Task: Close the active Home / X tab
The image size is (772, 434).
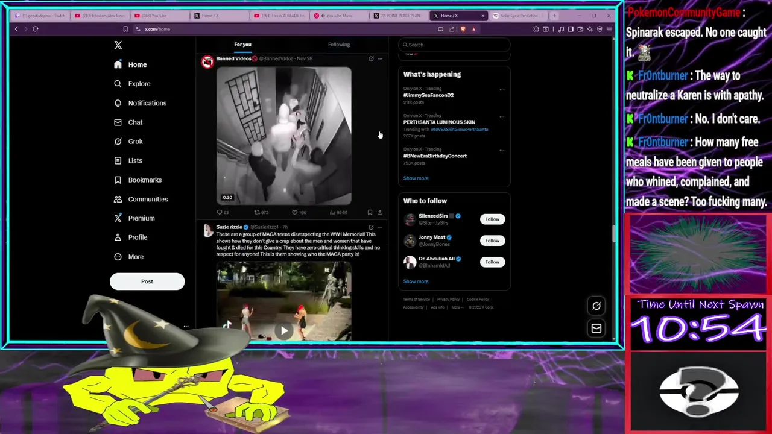Action: 482,16
